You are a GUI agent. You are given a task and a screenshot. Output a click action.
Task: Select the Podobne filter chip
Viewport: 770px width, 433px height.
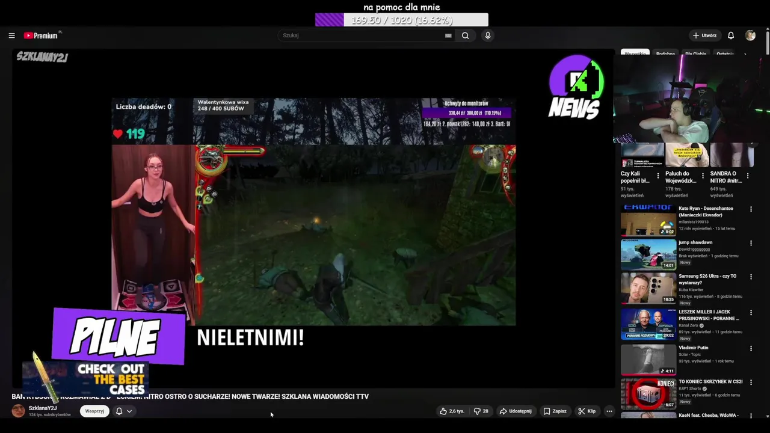665,54
